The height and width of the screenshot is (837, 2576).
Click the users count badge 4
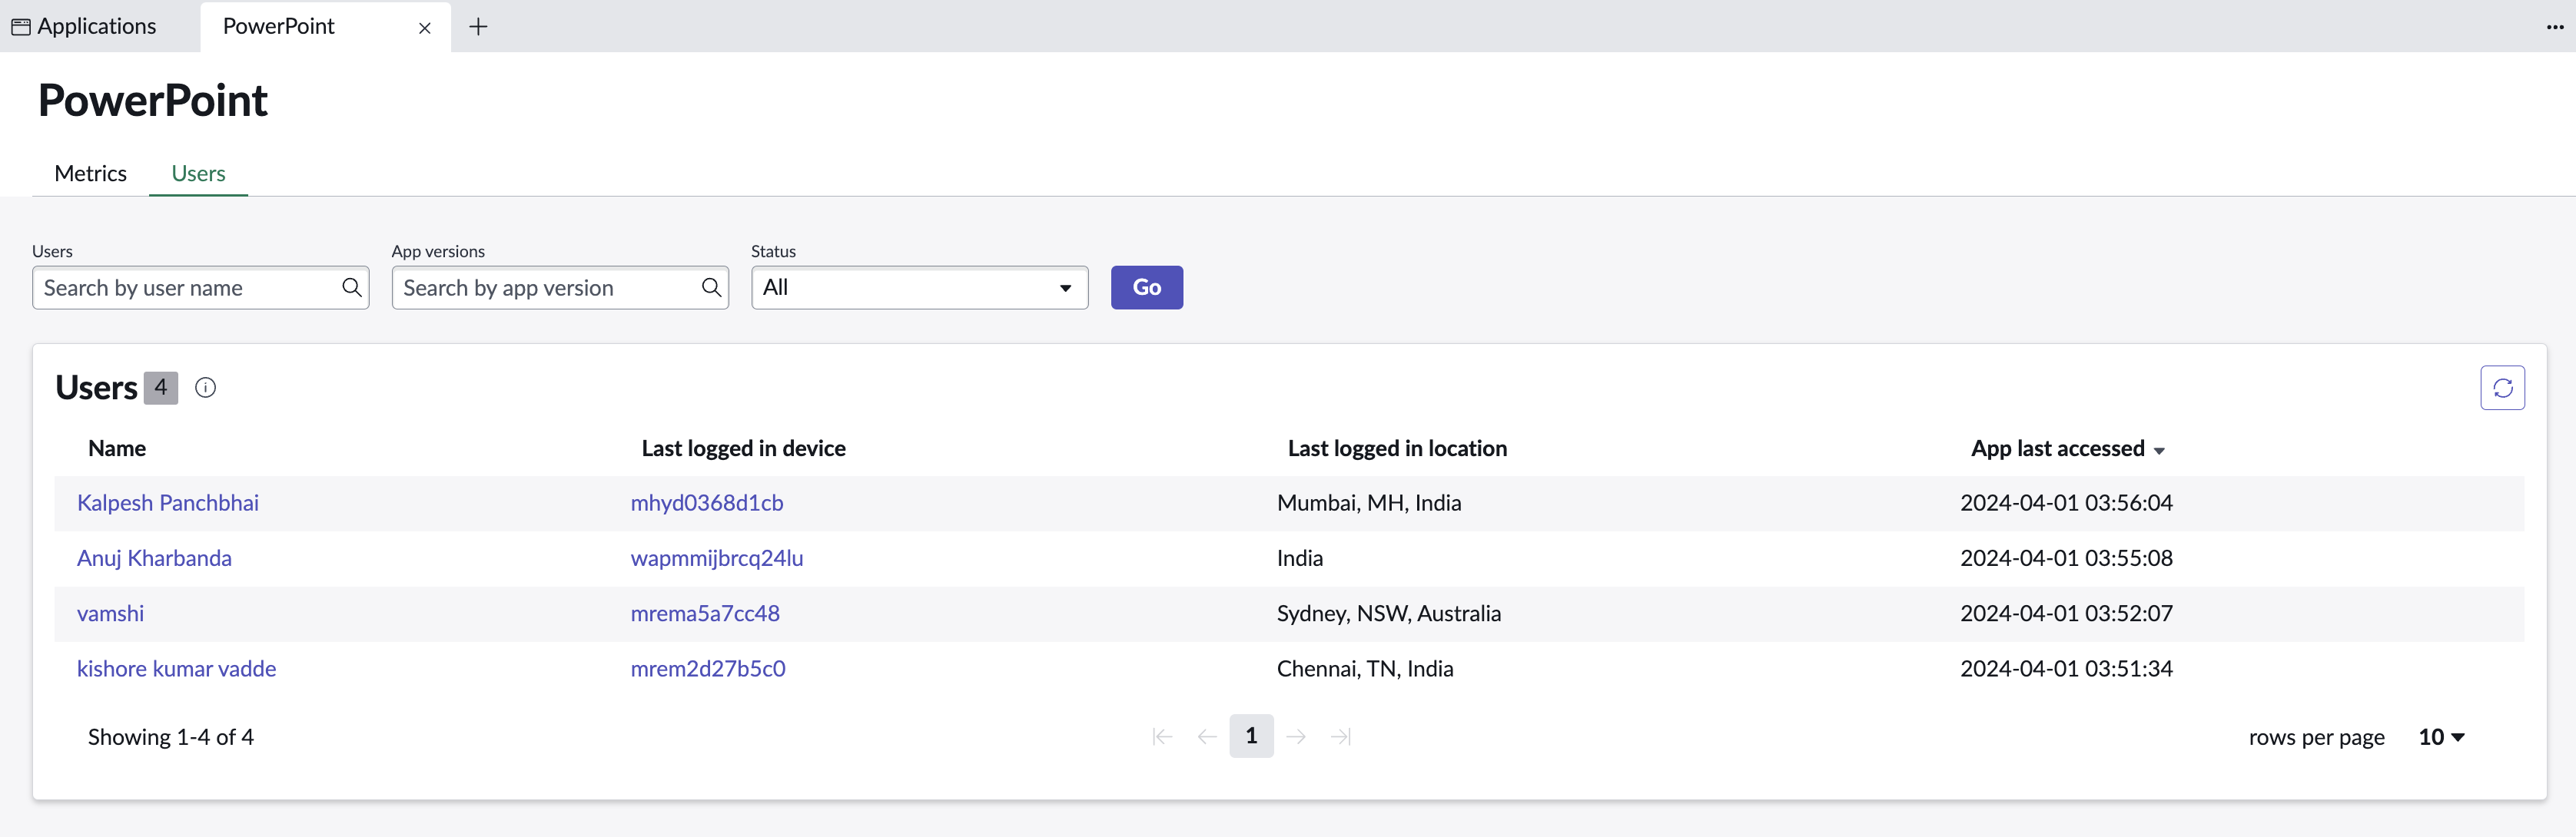(x=161, y=388)
